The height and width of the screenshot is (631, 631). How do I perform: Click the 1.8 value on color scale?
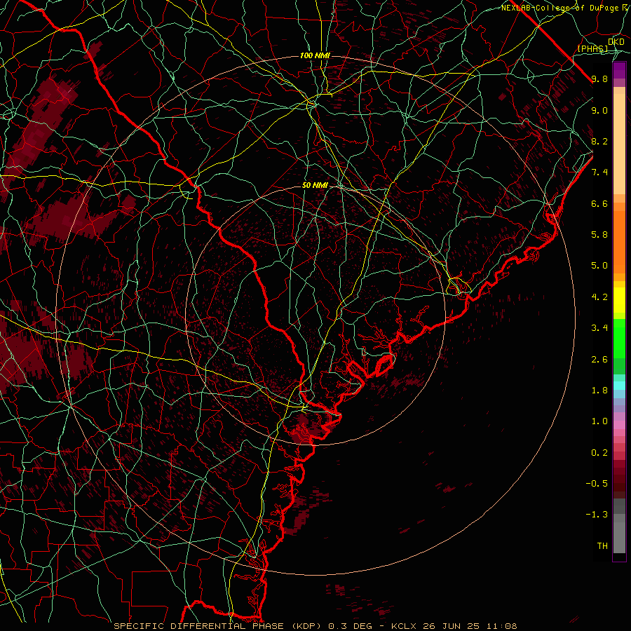[x=599, y=391]
